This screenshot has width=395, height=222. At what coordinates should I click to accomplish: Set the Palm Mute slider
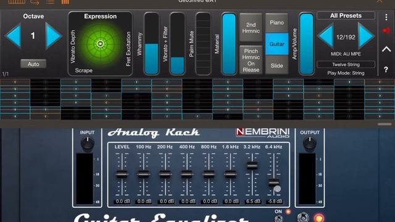pyautogui.click(x=203, y=44)
